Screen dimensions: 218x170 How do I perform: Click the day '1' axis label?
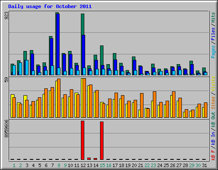14,165
